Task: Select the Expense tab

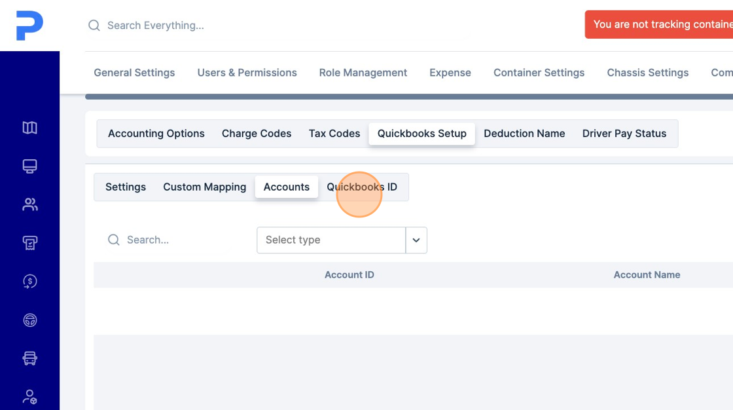Action: (x=450, y=73)
